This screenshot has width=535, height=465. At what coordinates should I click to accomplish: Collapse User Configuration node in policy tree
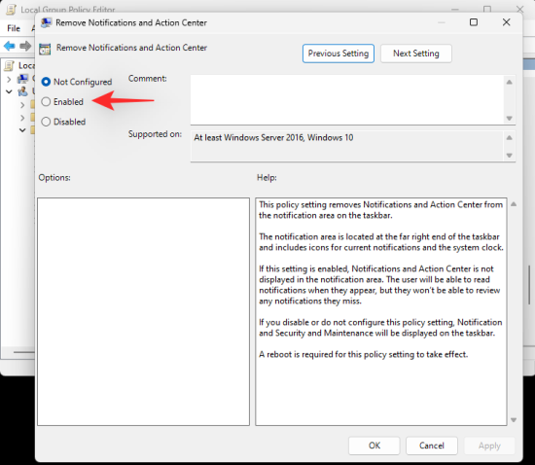tap(9, 91)
